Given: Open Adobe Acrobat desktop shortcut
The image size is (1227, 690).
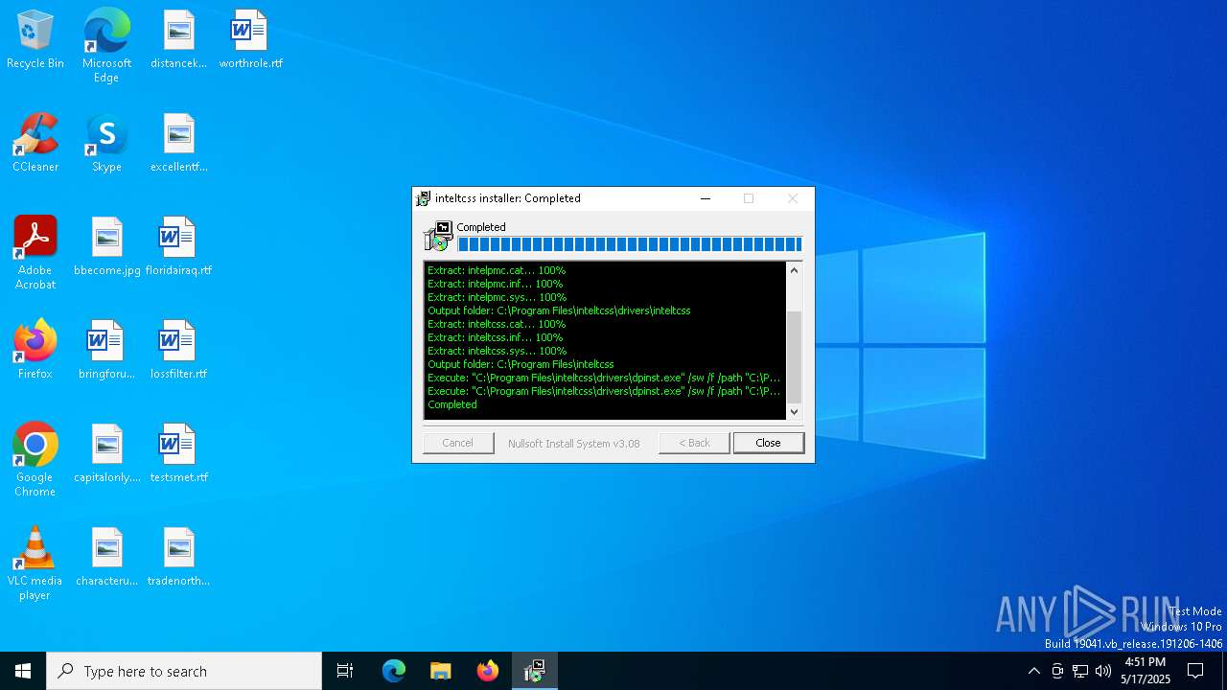Looking at the screenshot, I should (x=35, y=253).
